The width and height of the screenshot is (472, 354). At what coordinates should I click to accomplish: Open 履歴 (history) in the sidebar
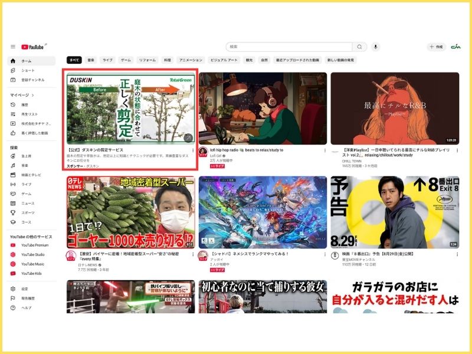[31, 105]
